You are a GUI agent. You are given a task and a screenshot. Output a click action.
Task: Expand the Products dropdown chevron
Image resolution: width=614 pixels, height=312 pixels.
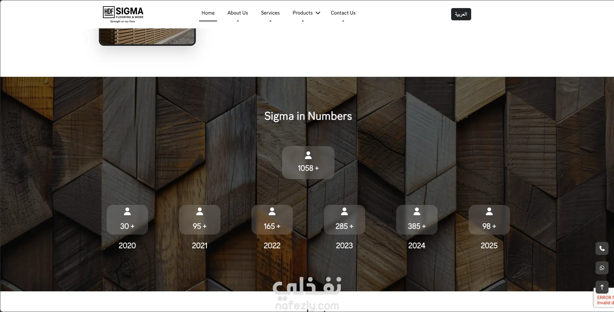click(318, 13)
